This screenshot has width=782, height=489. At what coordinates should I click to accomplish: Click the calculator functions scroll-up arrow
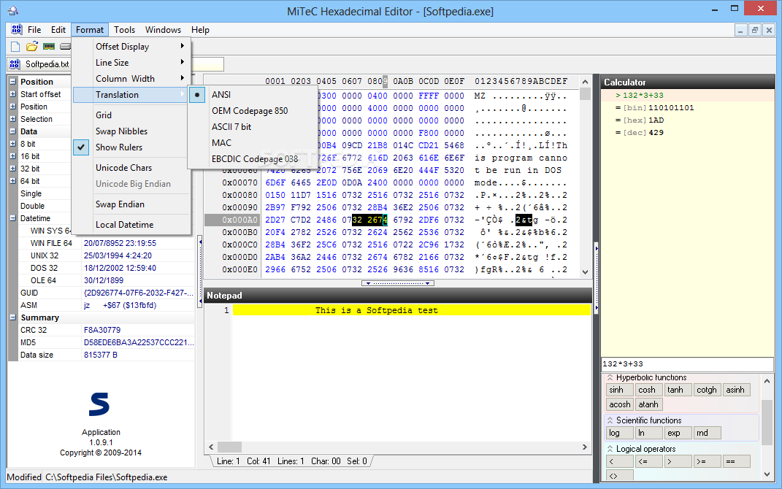pos(767,381)
